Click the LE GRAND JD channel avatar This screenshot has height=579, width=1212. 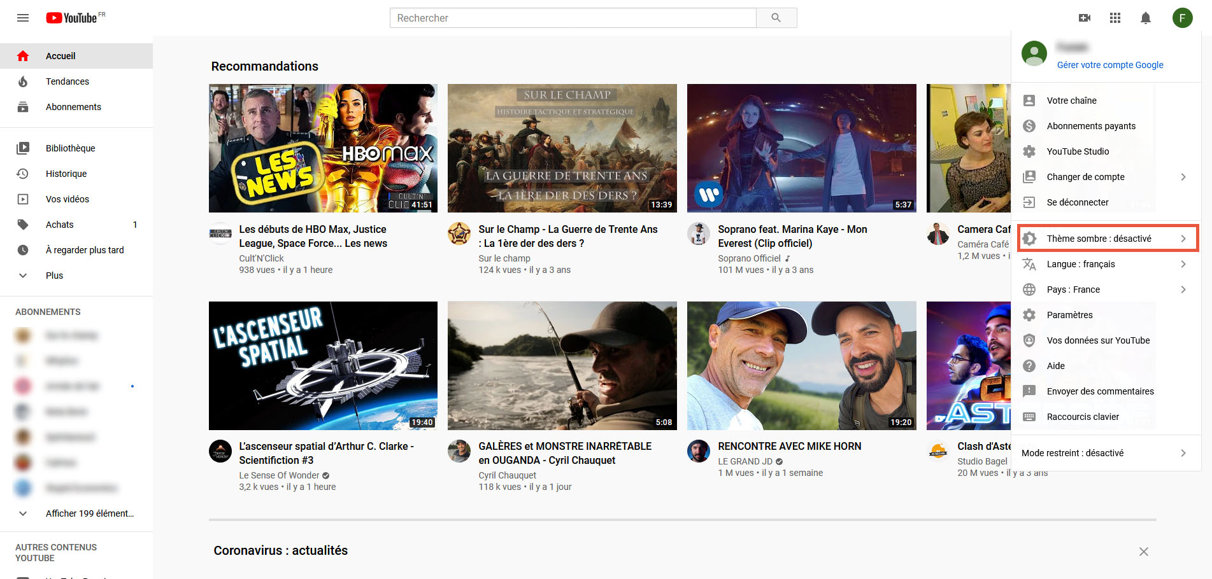click(x=699, y=451)
